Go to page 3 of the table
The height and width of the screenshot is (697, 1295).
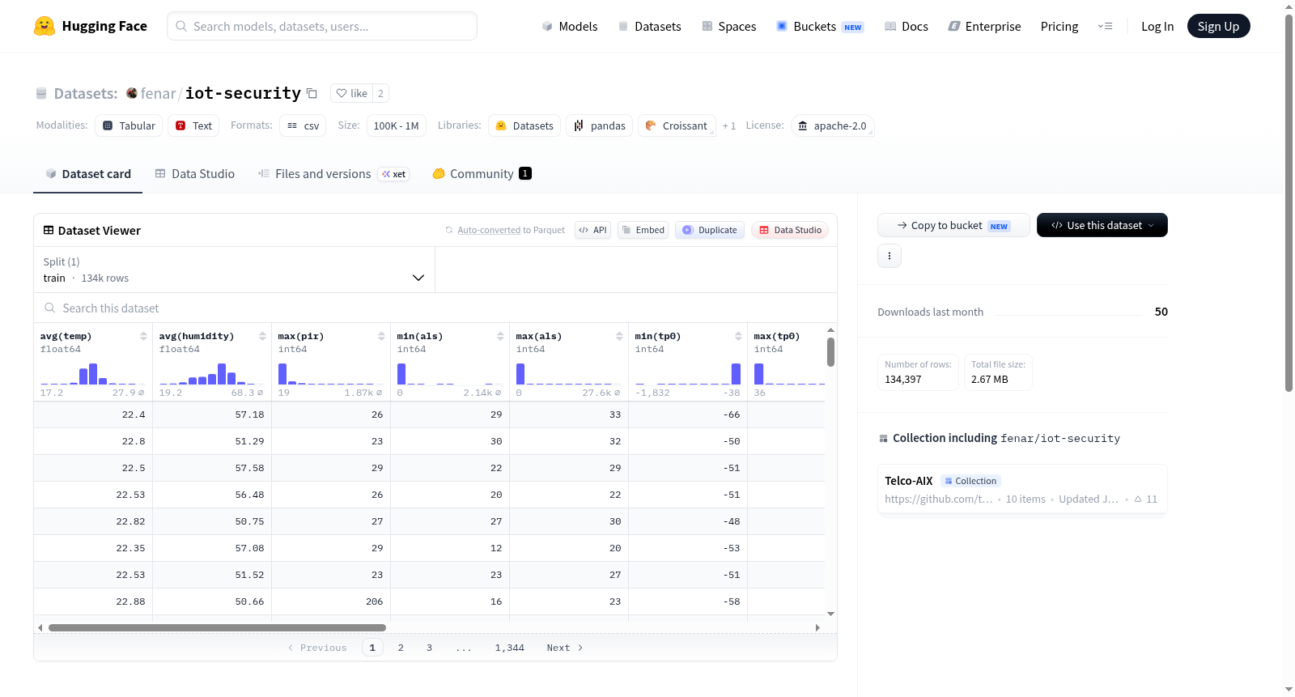tap(429, 648)
